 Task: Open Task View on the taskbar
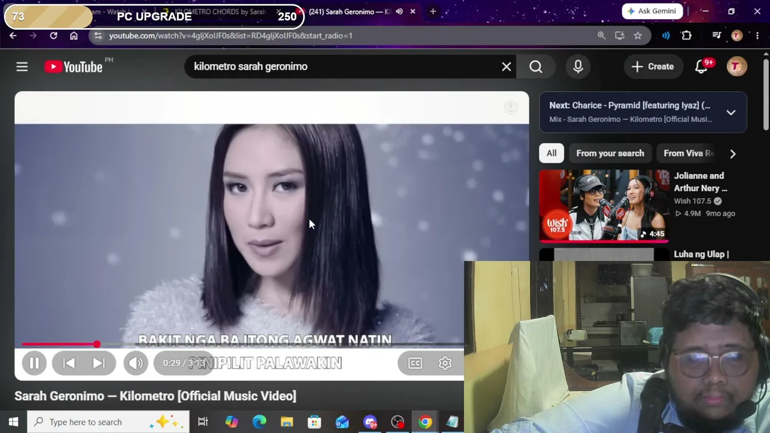click(203, 422)
